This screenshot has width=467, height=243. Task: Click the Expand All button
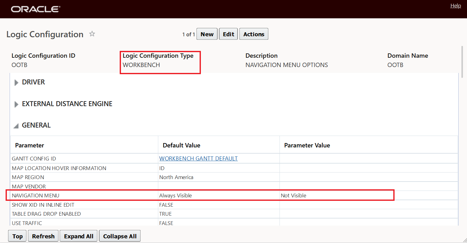[x=79, y=236]
